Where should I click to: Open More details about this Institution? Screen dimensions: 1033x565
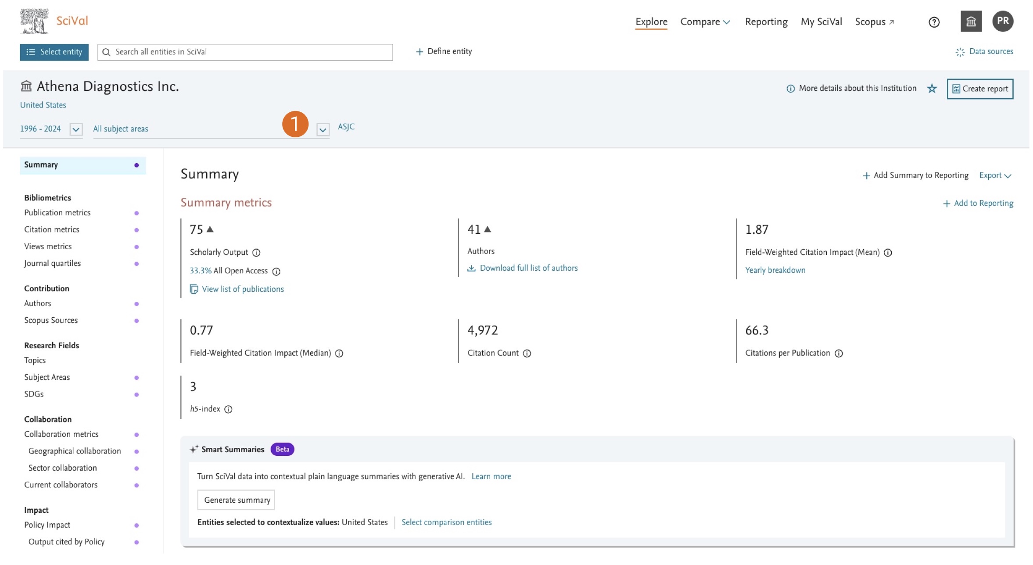[851, 88]
